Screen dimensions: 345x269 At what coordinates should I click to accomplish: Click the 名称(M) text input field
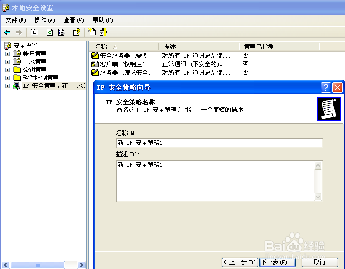point(220,143)
